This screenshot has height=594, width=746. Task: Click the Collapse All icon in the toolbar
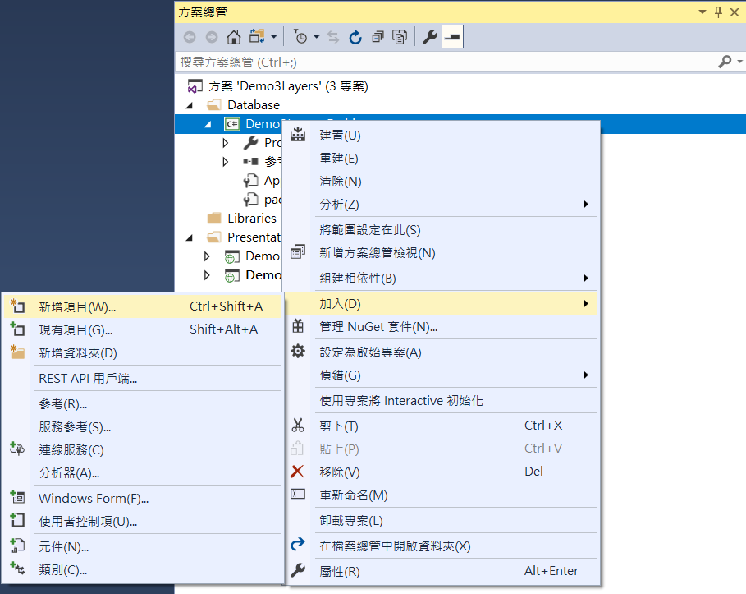(x=378, y=37)
